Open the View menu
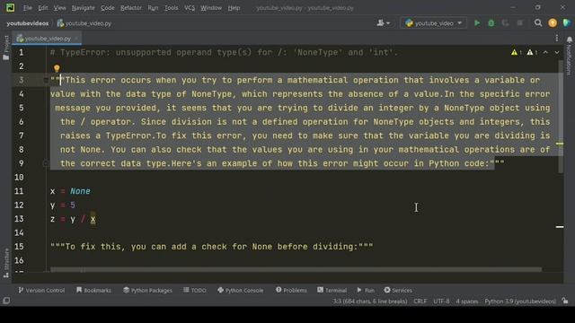575x323 pixels. (59, 8)
